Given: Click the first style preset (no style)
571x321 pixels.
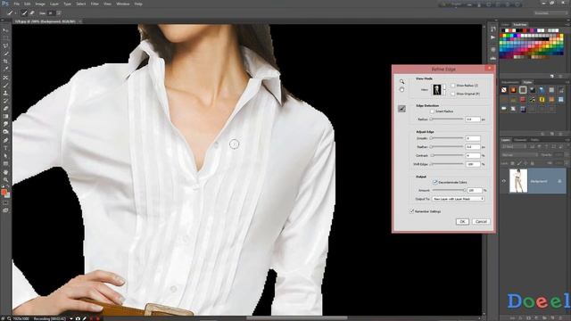Looking at the screenshot, I should coord(504,90).
